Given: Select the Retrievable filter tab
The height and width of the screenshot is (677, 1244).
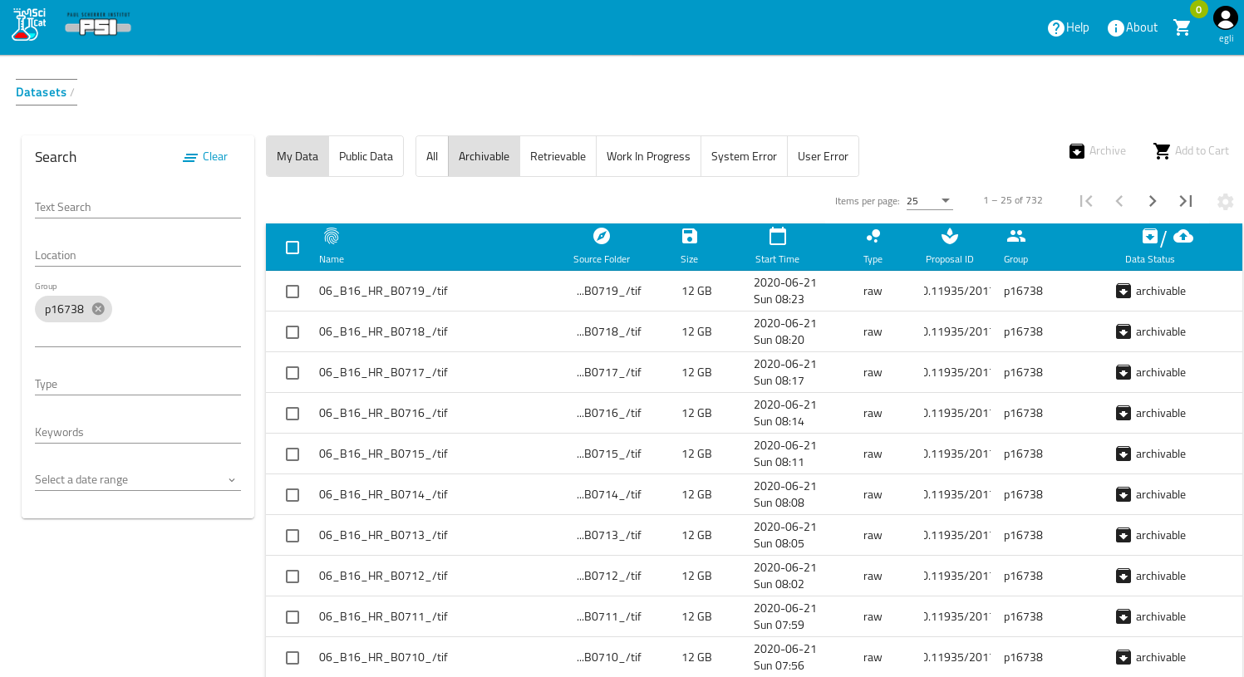Looking at the screenshot, I should coord(558,156).
